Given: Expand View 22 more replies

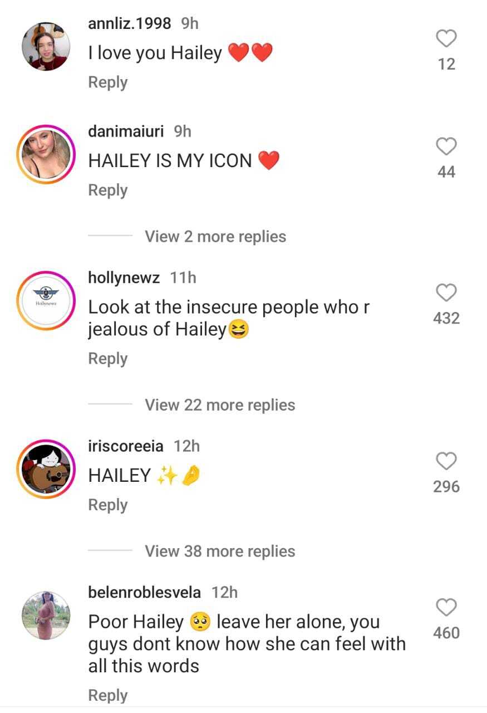Looking at the screenshot, I should pyautogui.click(x=220, y=405).
